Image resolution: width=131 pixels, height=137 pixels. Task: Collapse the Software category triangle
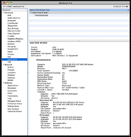point(4,83)
